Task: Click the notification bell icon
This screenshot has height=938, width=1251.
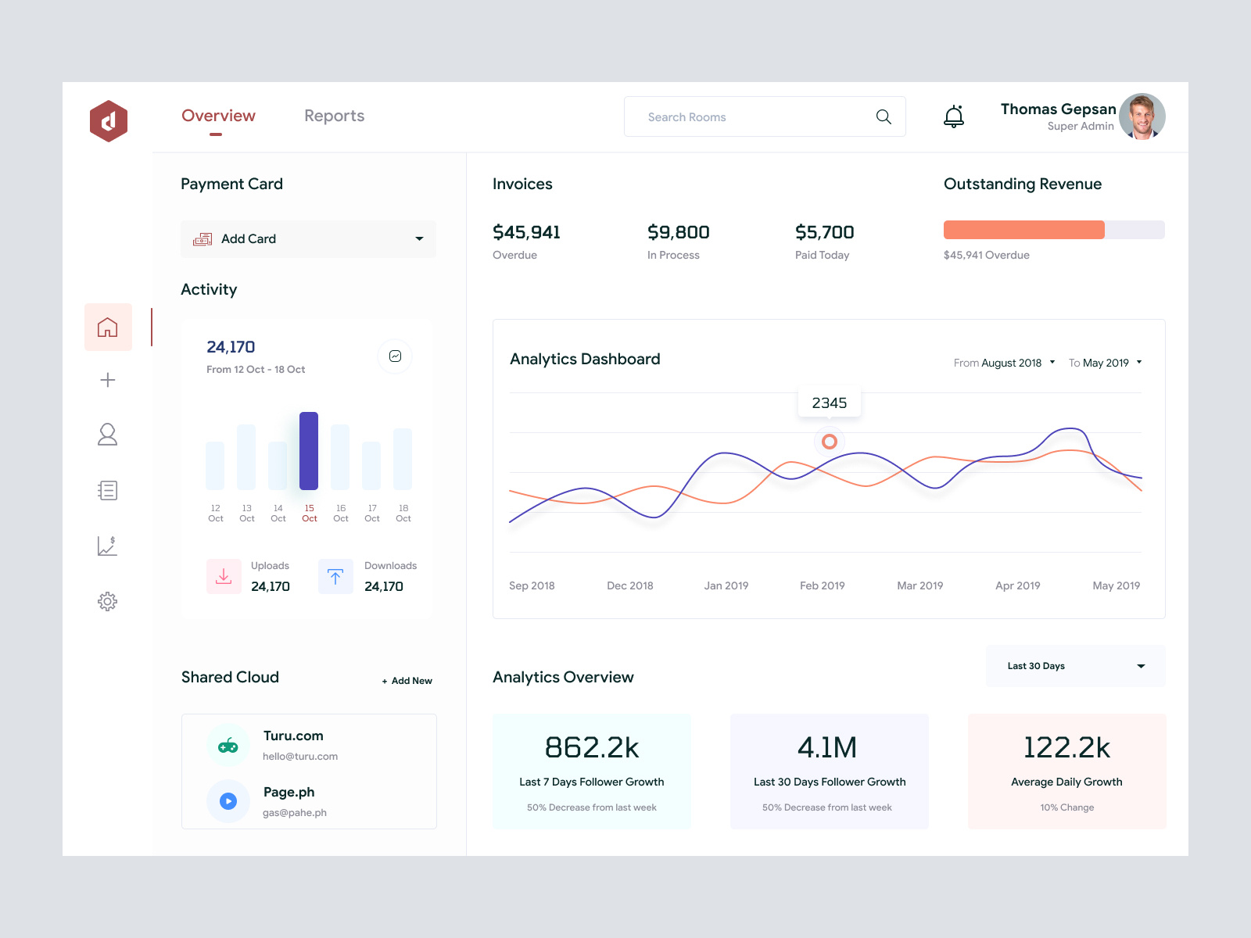Action: (954, 116)
